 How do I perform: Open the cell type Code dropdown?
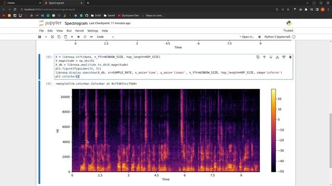[x=105, y=37]
